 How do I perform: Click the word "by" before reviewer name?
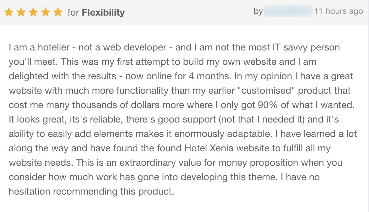click(x=258, y=11)
